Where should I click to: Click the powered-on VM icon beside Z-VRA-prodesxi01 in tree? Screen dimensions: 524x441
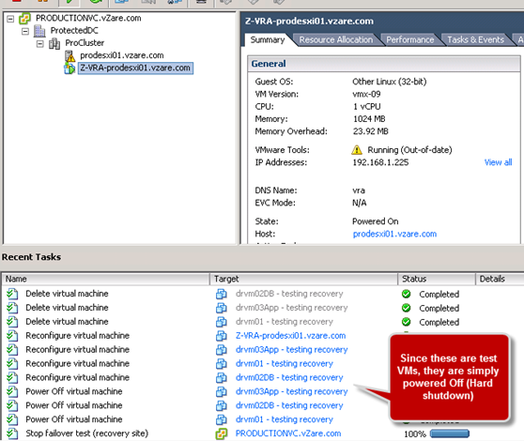coord(69,68)
